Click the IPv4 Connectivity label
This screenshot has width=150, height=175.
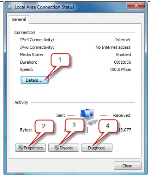click(x=37, y=40)
